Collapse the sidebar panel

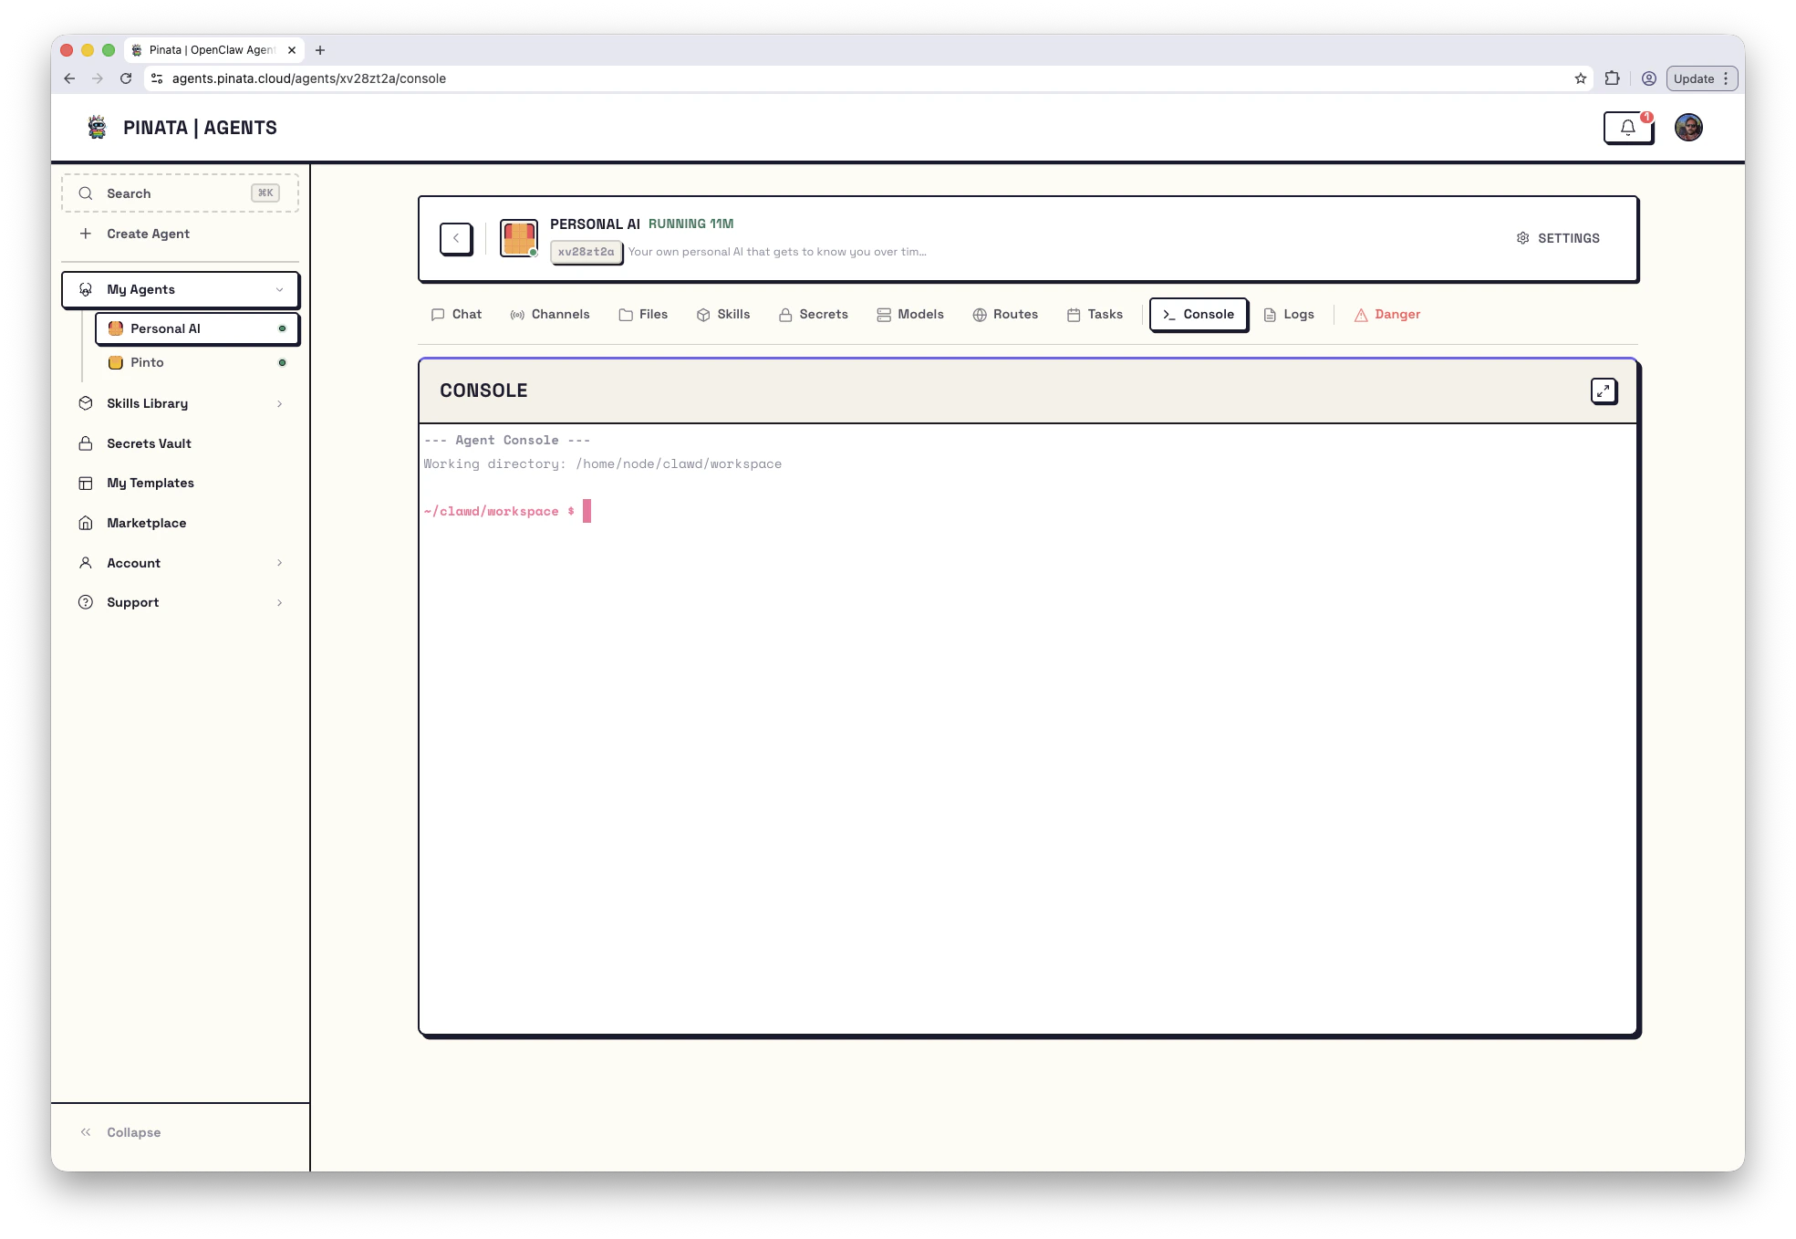[120, 1132]
